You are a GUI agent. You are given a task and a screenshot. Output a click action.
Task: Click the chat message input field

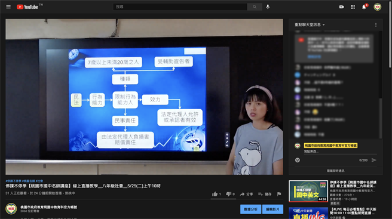click(340, 152)
